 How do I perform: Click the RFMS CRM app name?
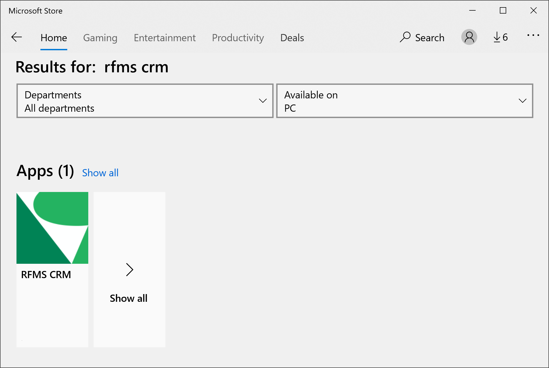coord(46,275)
